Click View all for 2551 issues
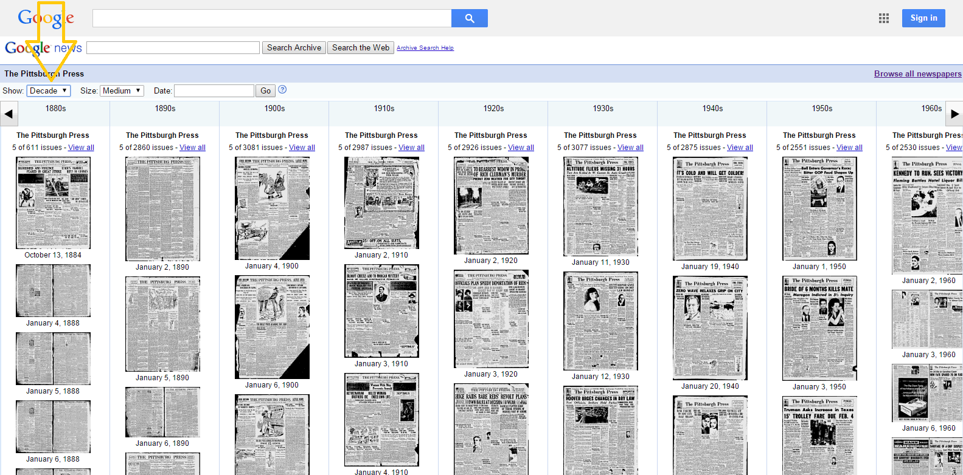This screenshot has width=963, height=475. pyautogui.click(x=849, y=148)
